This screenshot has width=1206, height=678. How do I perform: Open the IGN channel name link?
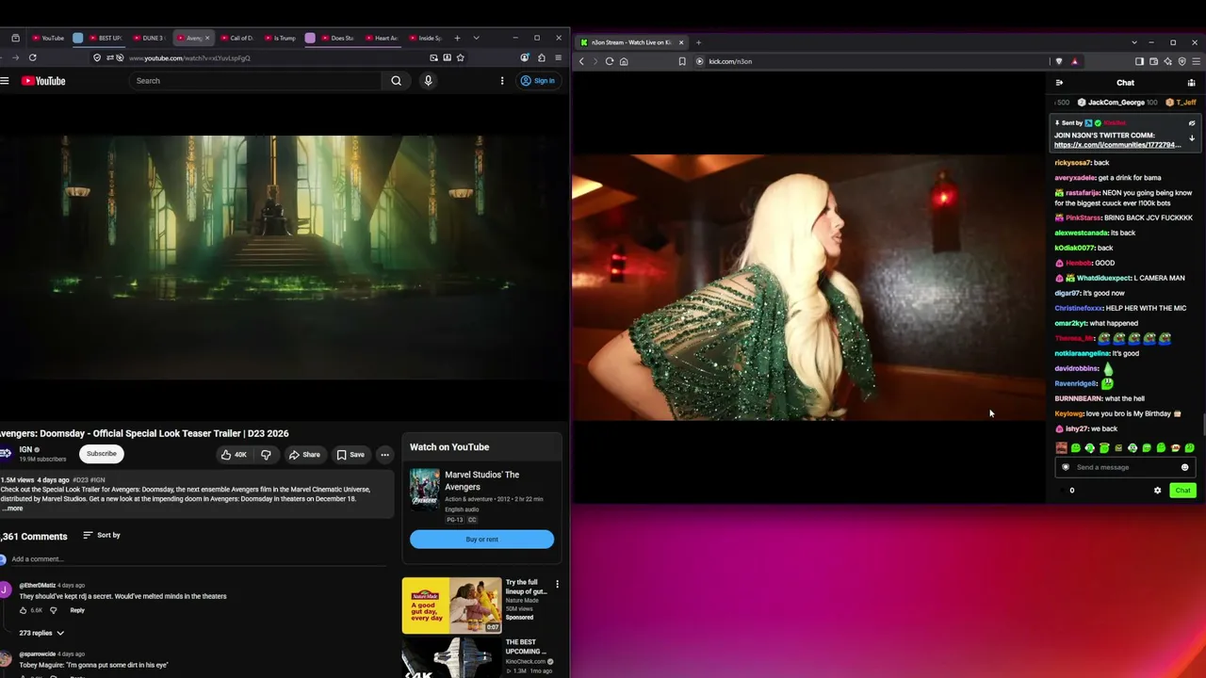click(25, 450)
